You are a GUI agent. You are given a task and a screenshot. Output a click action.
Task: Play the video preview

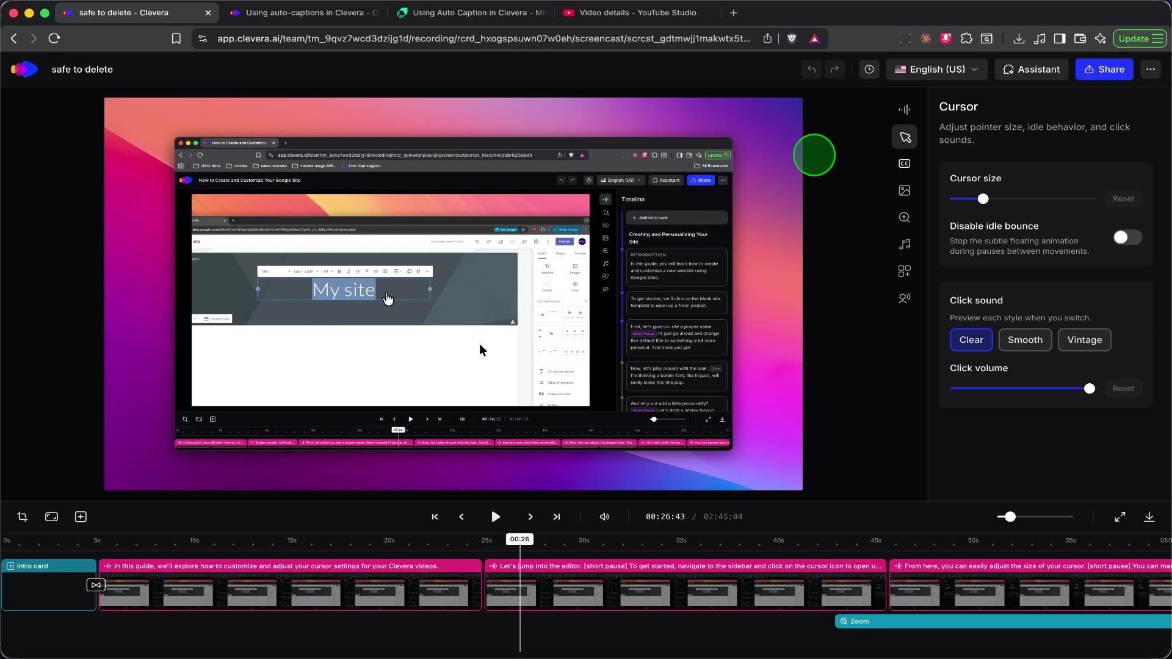[496, 517]
